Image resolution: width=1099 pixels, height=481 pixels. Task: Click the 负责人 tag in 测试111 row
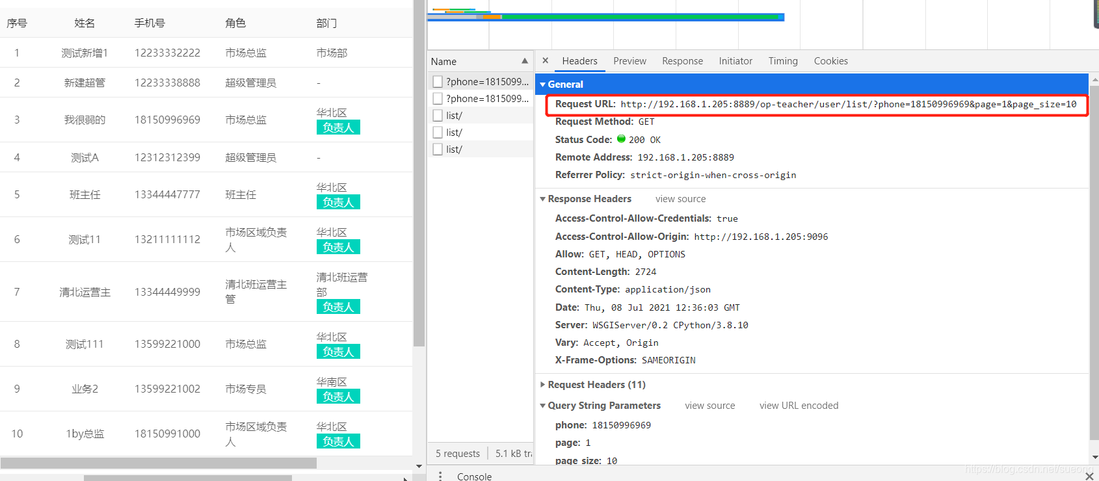click(x=338, y=352)
